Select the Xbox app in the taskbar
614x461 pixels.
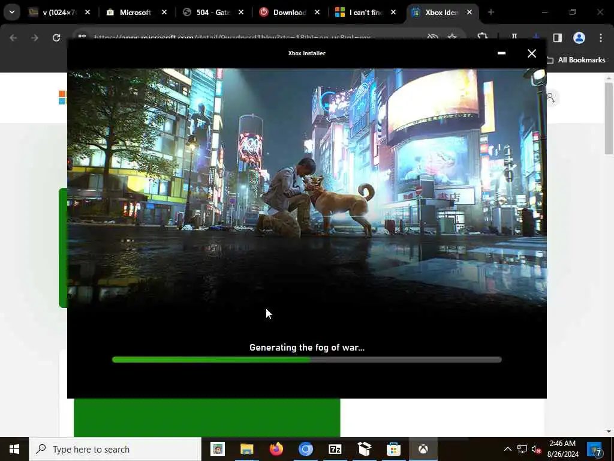423,449
